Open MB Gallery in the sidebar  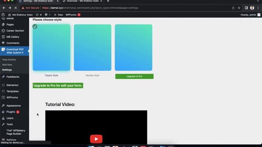pyautogui.click(x=13, y=37)
